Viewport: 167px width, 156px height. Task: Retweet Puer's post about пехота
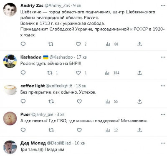pos(51,130)
